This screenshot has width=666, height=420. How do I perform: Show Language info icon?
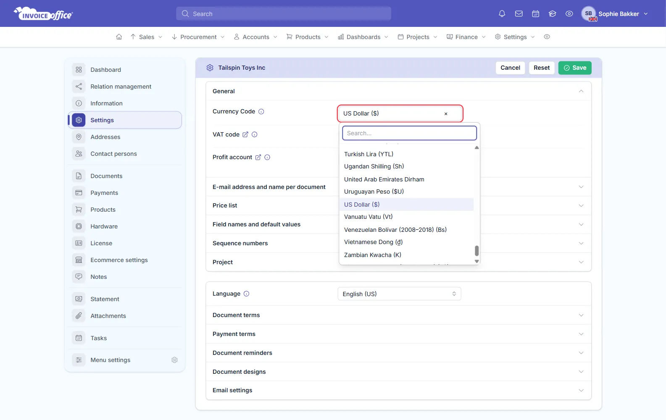247,294
